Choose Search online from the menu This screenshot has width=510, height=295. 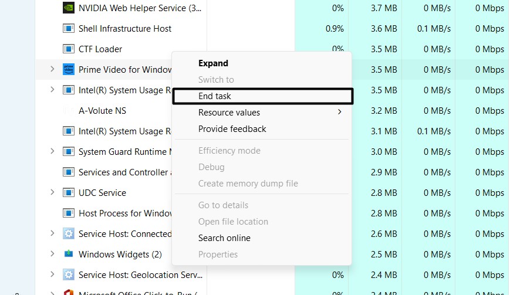tap(224, 238)
